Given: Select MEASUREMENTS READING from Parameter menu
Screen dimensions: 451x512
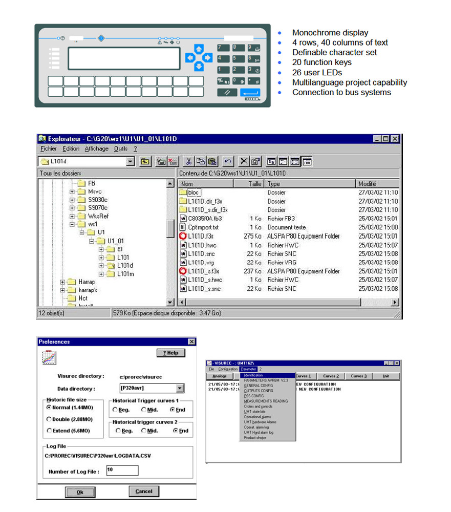Looking at the screenshot, I should pyautogui.click(x=266, y=401).
